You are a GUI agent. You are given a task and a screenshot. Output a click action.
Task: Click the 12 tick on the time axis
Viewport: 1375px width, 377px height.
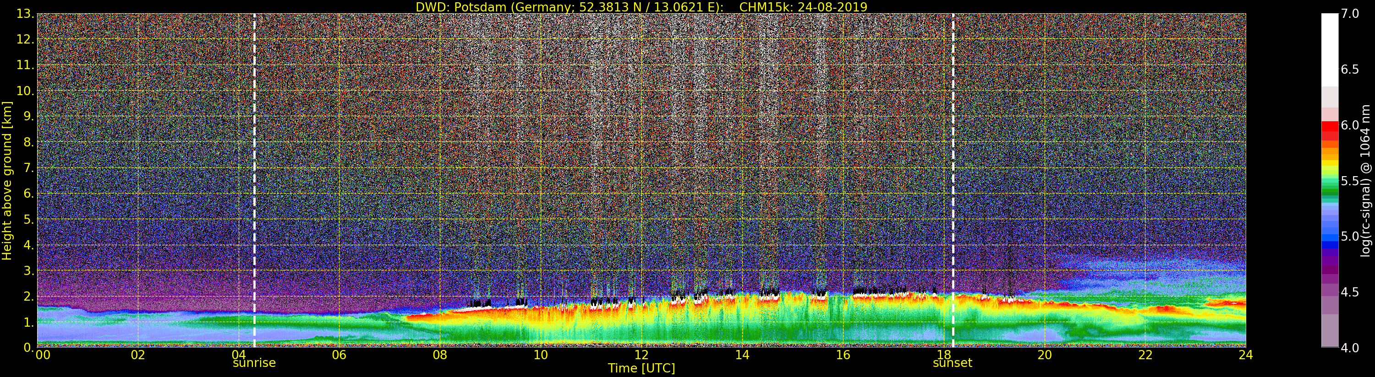(x=641, y=355)
